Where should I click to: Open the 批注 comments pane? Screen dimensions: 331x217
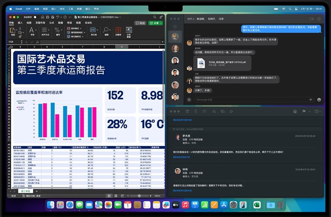pyautogui.click(x=141, y=23)
